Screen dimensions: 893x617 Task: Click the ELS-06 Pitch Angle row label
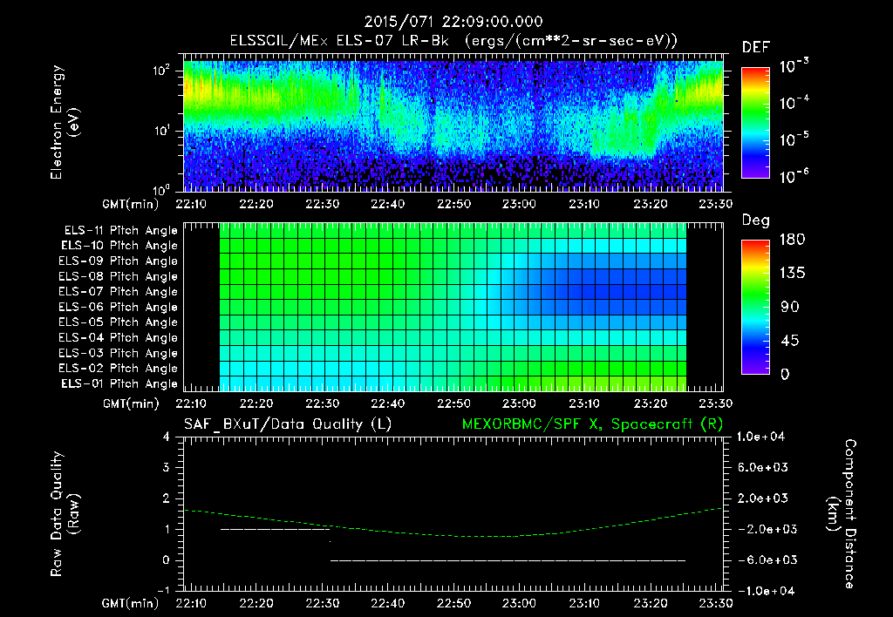click(119, 307)
